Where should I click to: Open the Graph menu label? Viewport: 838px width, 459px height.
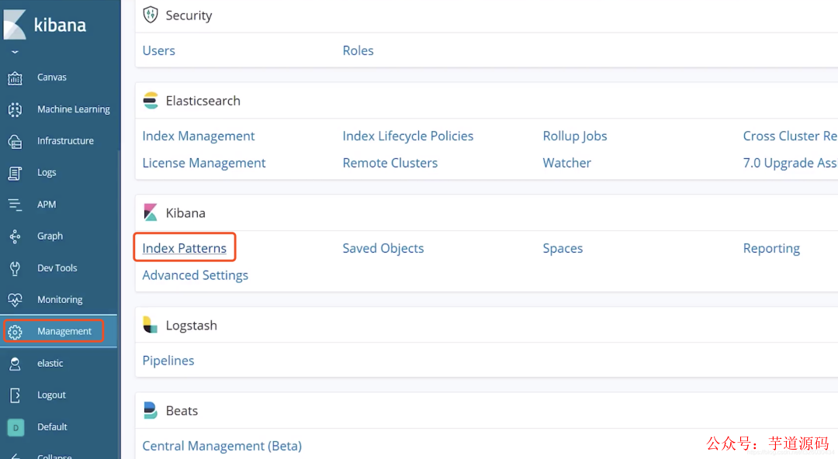(50, 236)
